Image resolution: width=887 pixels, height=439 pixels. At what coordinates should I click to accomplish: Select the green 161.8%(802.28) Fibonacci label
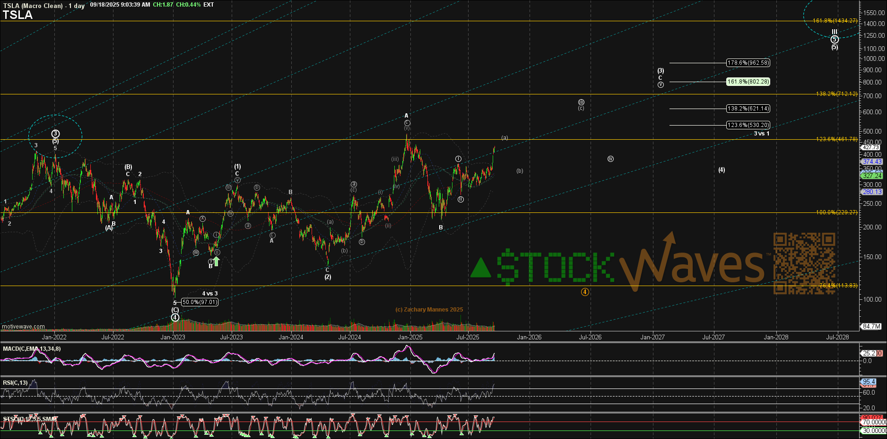pos(748,82)
